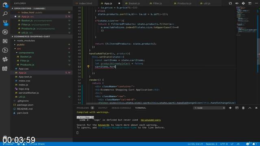Image resolution: width=260 pixels, height=146 pixels.
Task: Change encoding via UTF-8 status item
Action: point(224,144)
